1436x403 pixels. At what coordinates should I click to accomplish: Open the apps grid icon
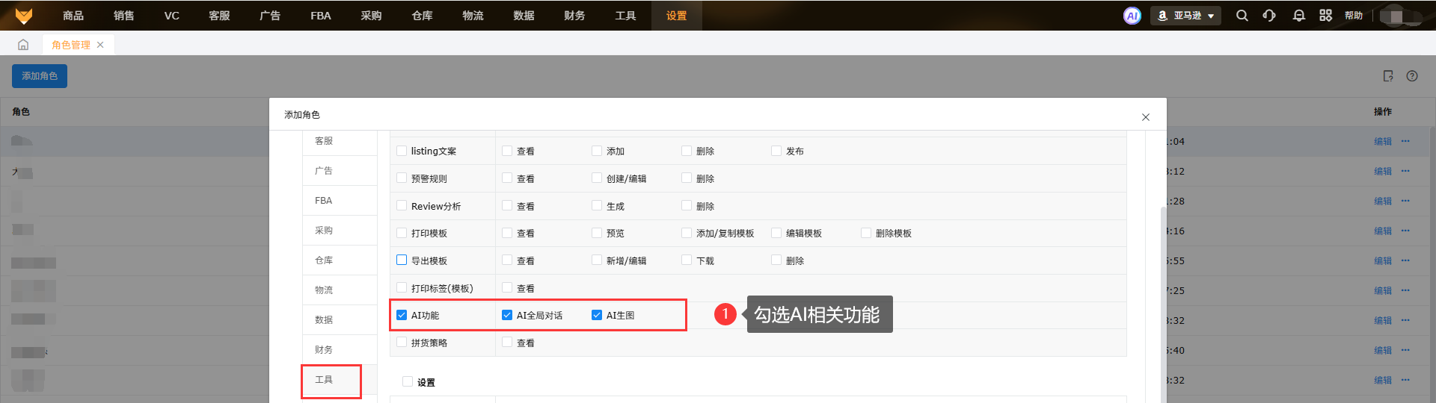(x=1326, y=16)
